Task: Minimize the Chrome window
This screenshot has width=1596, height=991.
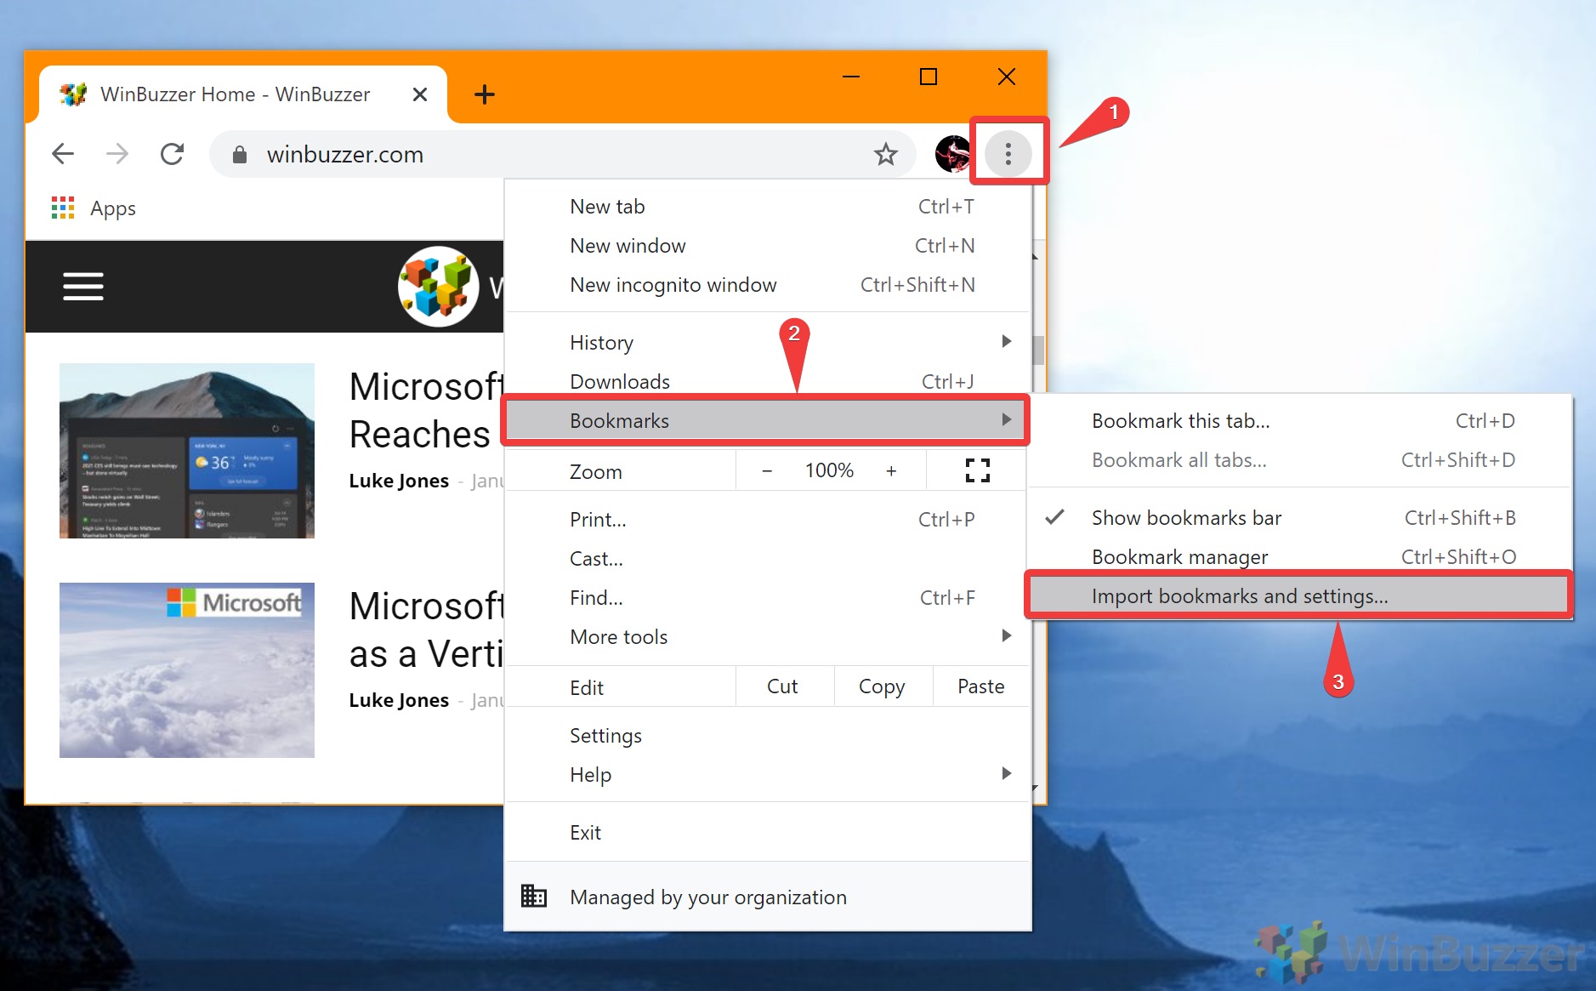Action: (851, 77)
